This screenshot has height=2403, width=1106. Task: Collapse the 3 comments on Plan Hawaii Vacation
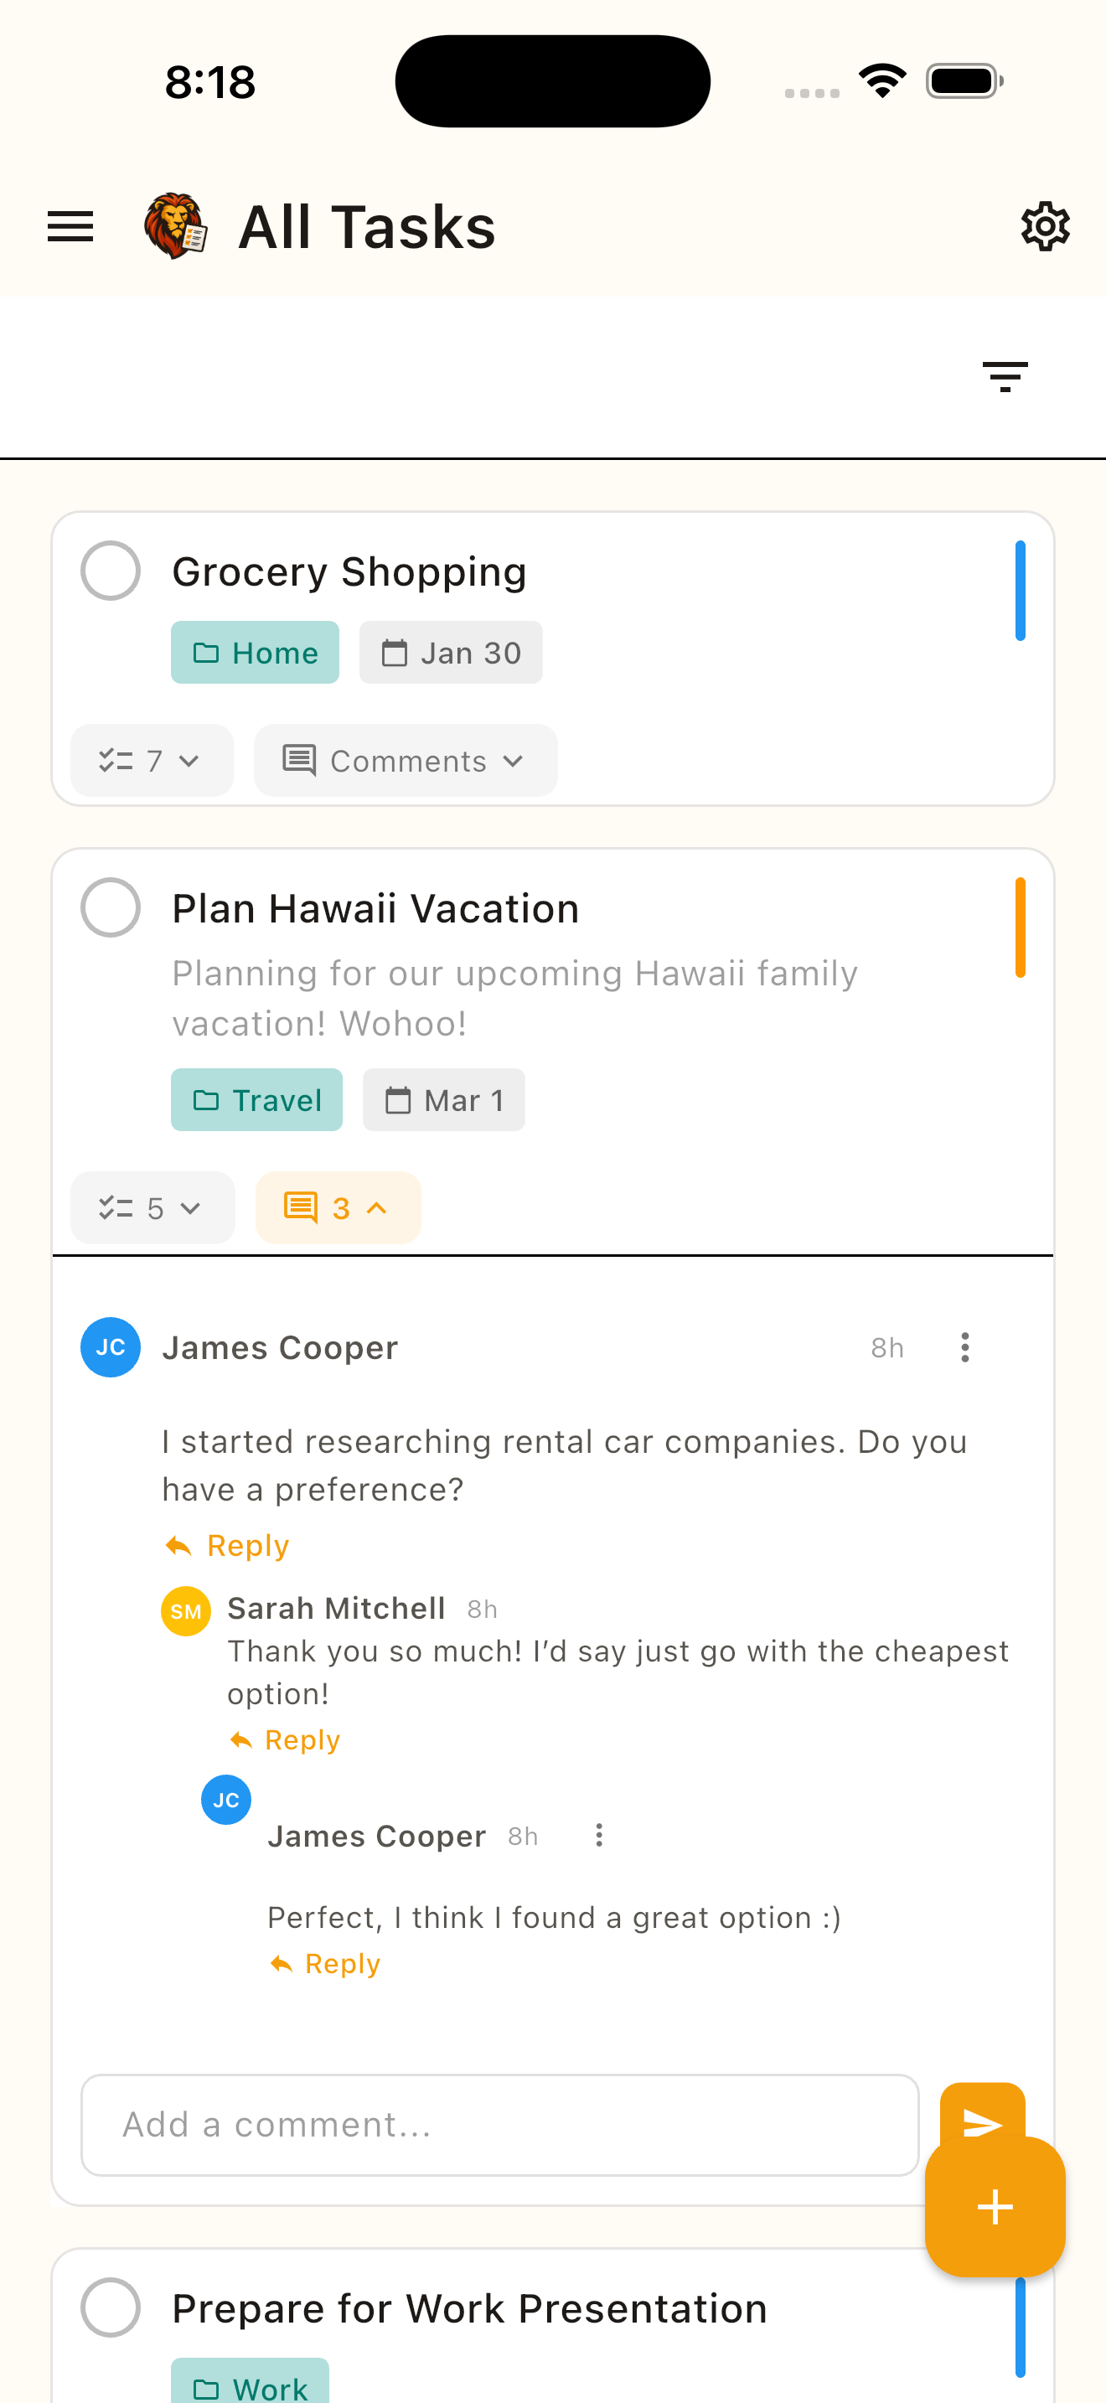[x=338, y=1207]
